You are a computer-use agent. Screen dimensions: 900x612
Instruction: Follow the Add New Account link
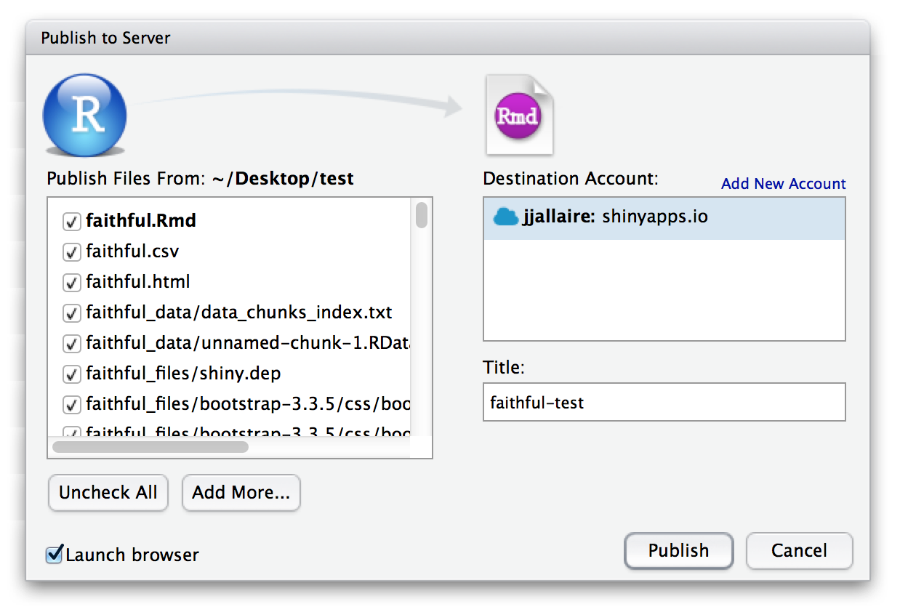(783, 184)
